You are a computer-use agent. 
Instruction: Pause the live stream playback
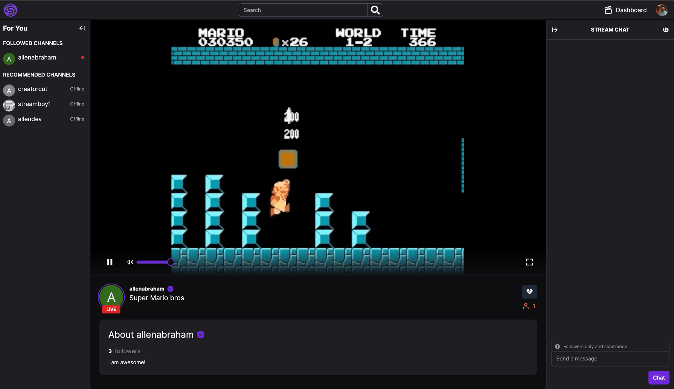pos(110,262)
